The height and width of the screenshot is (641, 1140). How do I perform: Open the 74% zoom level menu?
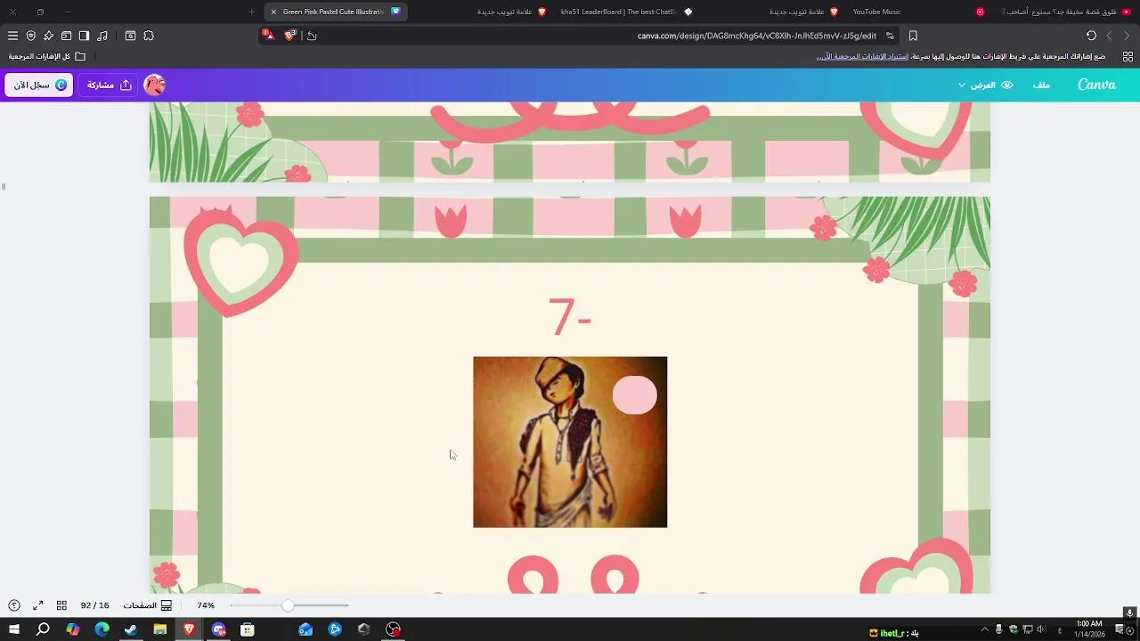point(206,605)
